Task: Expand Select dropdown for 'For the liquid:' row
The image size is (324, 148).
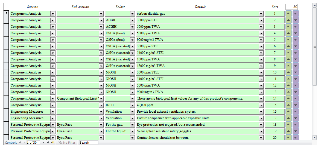Action: (x=132, y=131)
